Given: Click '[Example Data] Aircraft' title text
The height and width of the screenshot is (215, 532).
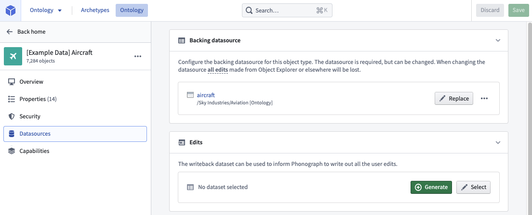Looking at the screenshot, I should (x=59, y=52).
